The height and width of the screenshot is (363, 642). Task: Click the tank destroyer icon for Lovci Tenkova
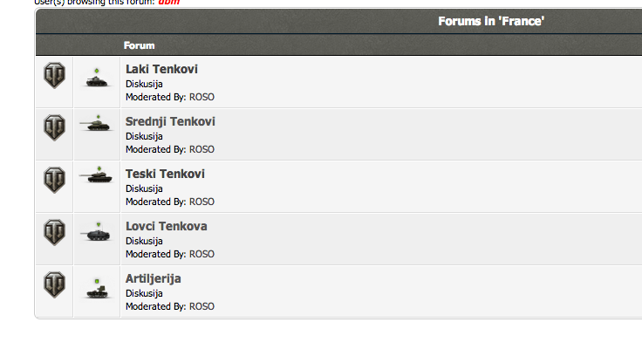coord(96,232)
